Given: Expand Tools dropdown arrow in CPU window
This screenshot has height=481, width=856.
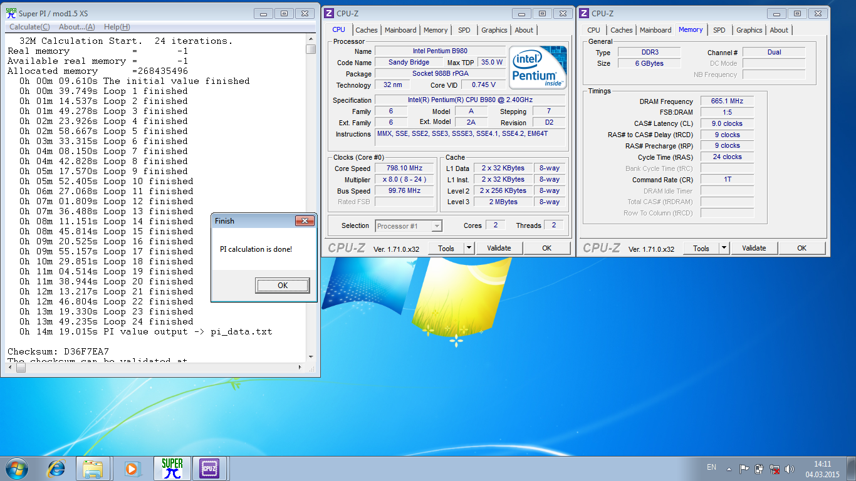Looking at the screenshot, I should [469, 248].
